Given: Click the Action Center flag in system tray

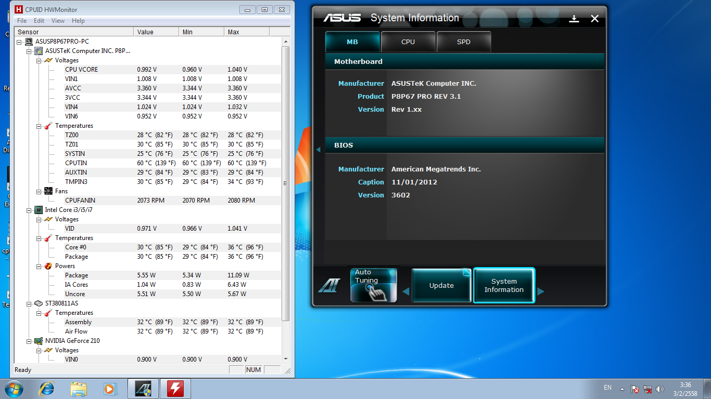Looking at the screenshot, I should point(635,389).
